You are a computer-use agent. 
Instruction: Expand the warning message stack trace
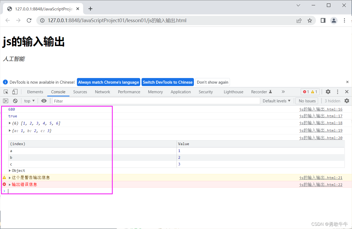click(x=10, y=178)
